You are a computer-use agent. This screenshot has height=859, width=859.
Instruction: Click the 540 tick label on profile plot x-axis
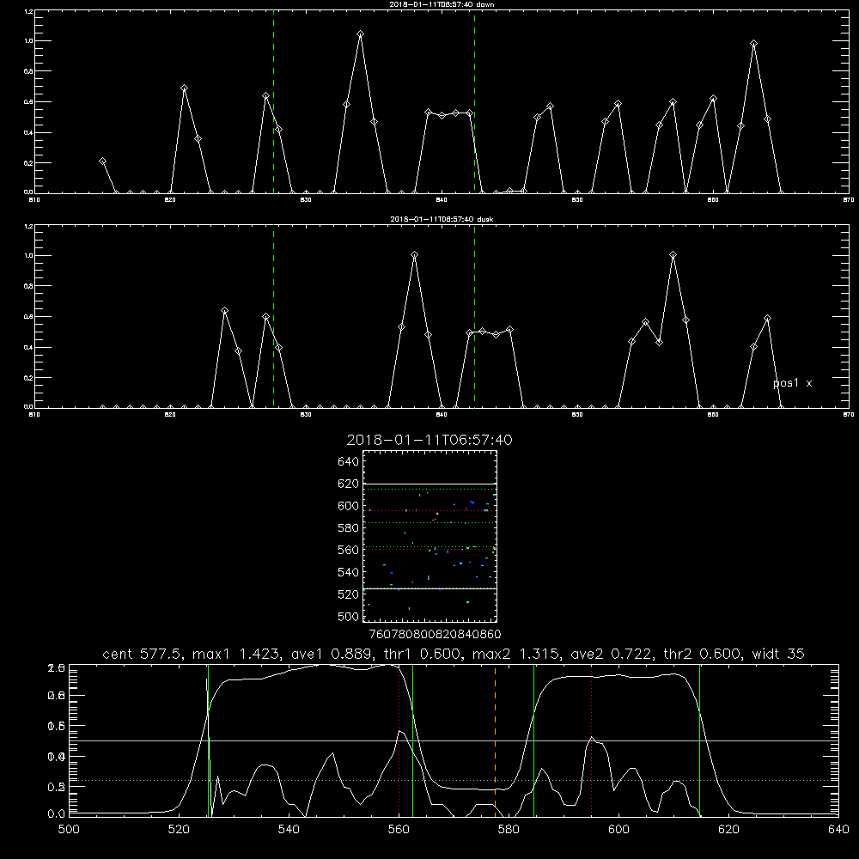[289, 830]
